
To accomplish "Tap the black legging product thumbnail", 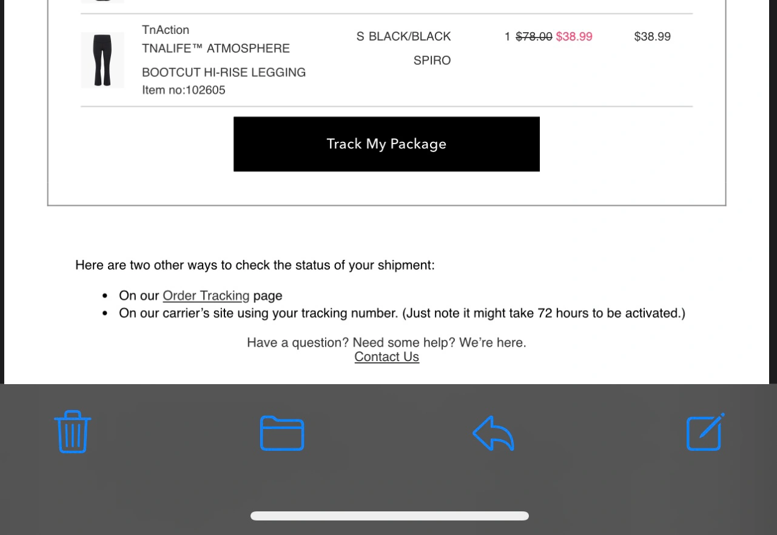I will (103, 60).
